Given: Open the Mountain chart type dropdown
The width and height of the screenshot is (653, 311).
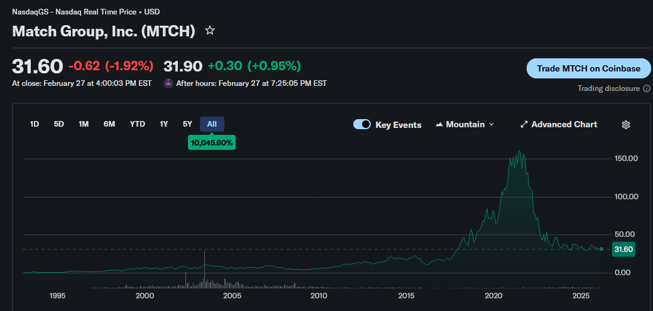Looking at the screenshot, I should [464, 124].
